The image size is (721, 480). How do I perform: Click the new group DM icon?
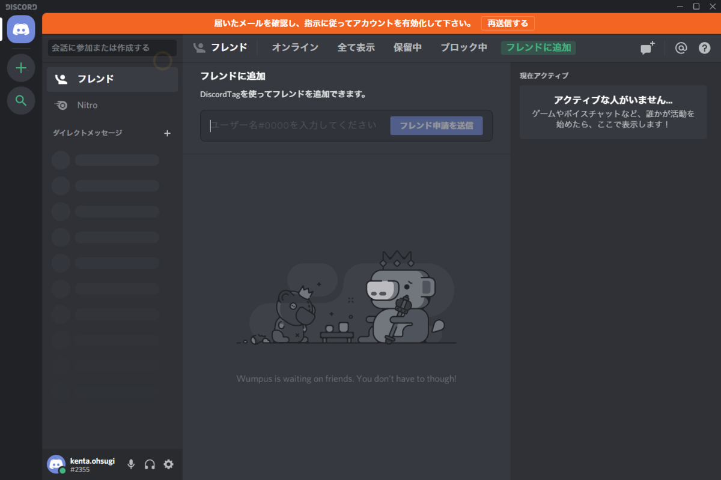click(x=647, y=48)
